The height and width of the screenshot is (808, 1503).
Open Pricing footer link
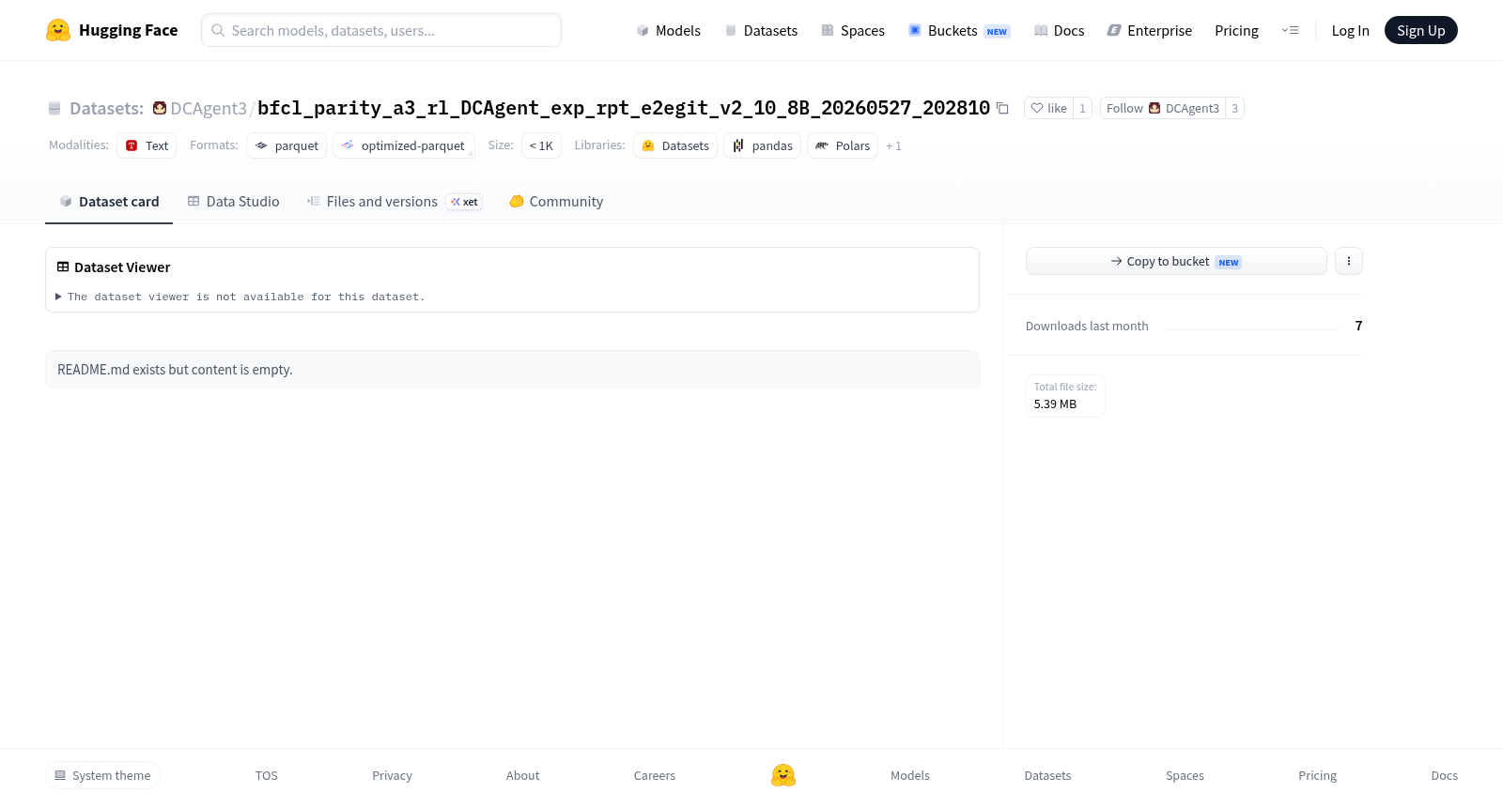point(1317,775)
